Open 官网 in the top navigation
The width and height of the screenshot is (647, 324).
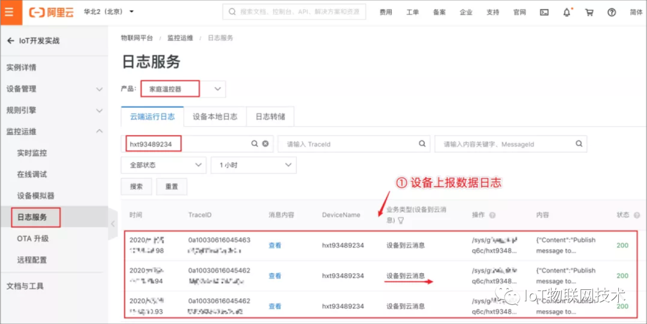[x=519, y=13]
